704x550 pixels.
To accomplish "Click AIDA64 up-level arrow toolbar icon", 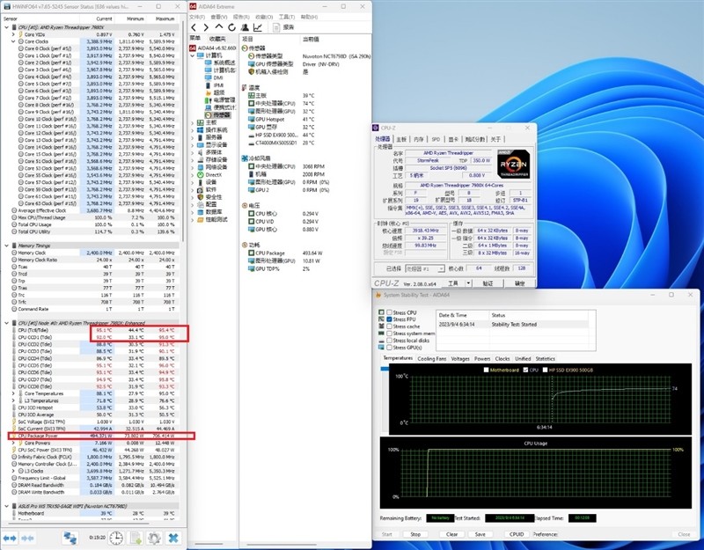I will click(x=218, y=27).
